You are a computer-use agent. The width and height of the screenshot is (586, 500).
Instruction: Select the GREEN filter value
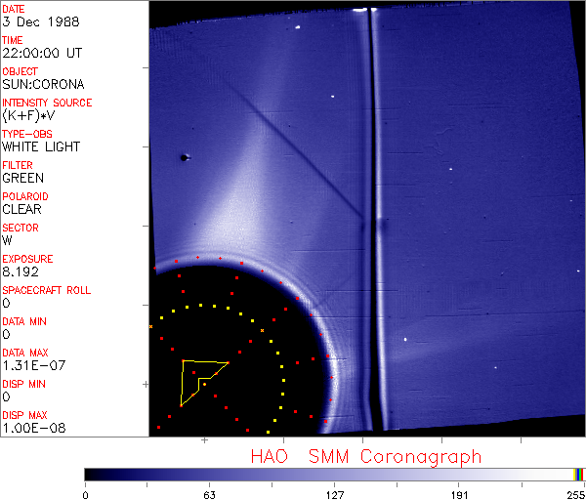pos(22,179)
